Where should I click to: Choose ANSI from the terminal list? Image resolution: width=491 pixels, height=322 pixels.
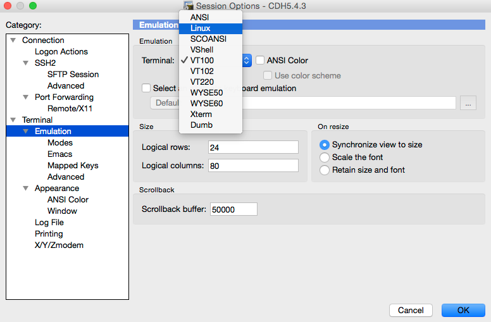[x=211, y=18]
